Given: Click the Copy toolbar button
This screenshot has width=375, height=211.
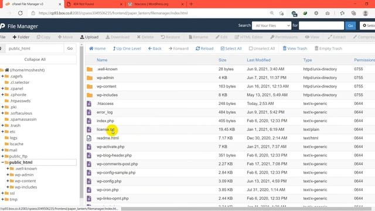Looking at the screenshot, I should click(43, 37).
